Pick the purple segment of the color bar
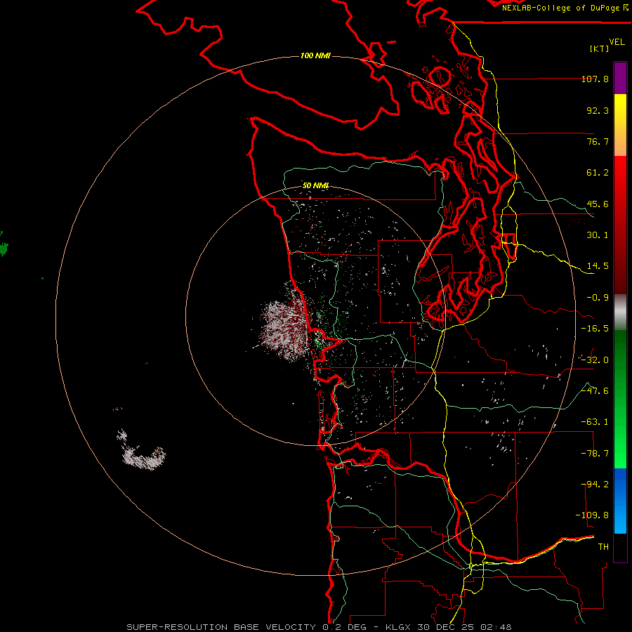Viewport: 632px width, 632px height. pos(620,79)
